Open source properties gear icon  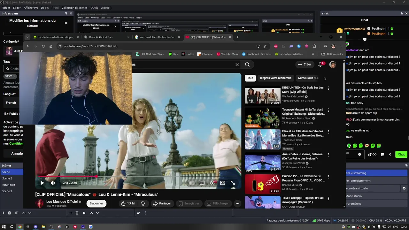pyautogui.click(x=84, y=213)
